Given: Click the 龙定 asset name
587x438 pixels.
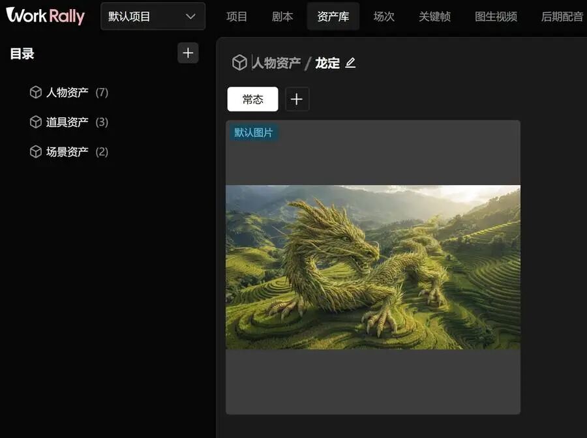Looking at the screenshot, I should pyautogui.click(x=327, y=63).
